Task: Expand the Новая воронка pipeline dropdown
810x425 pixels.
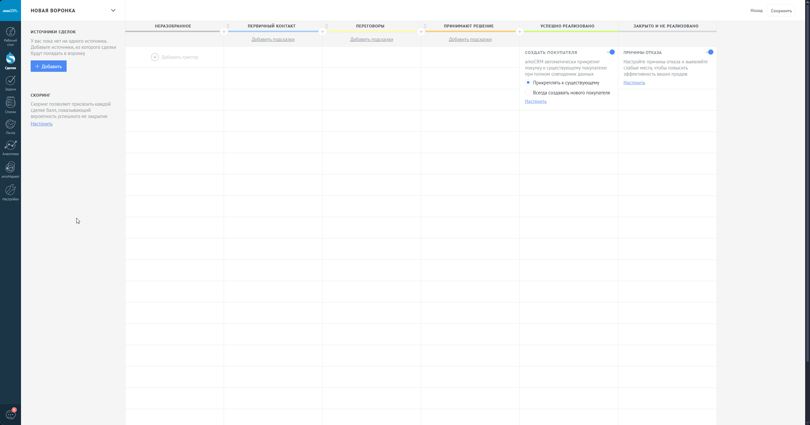Action: pos(113,10)
